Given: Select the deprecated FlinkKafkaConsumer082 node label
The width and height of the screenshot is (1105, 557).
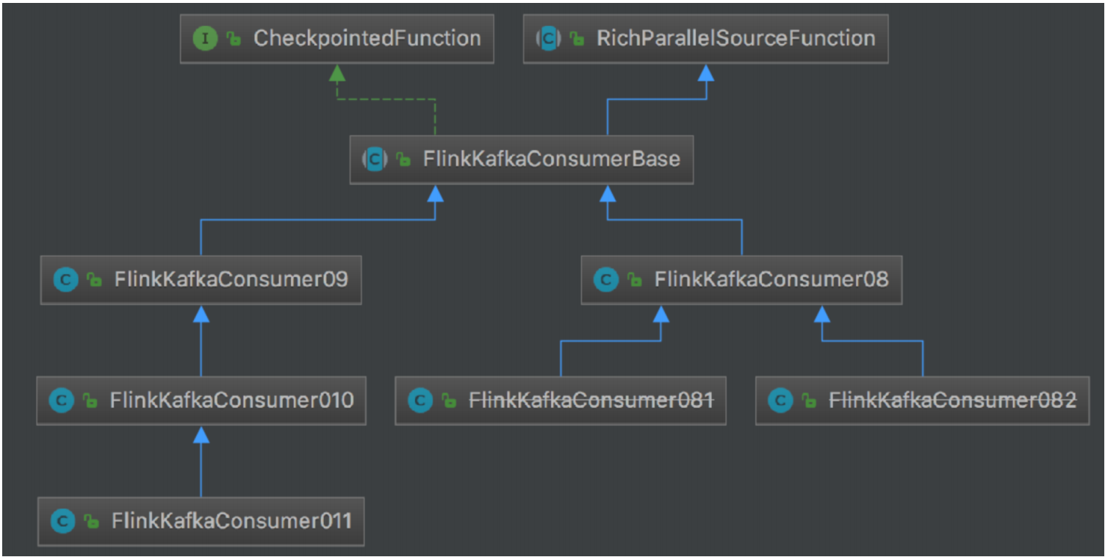Looking at the screenshot, I should click(952, 400).
